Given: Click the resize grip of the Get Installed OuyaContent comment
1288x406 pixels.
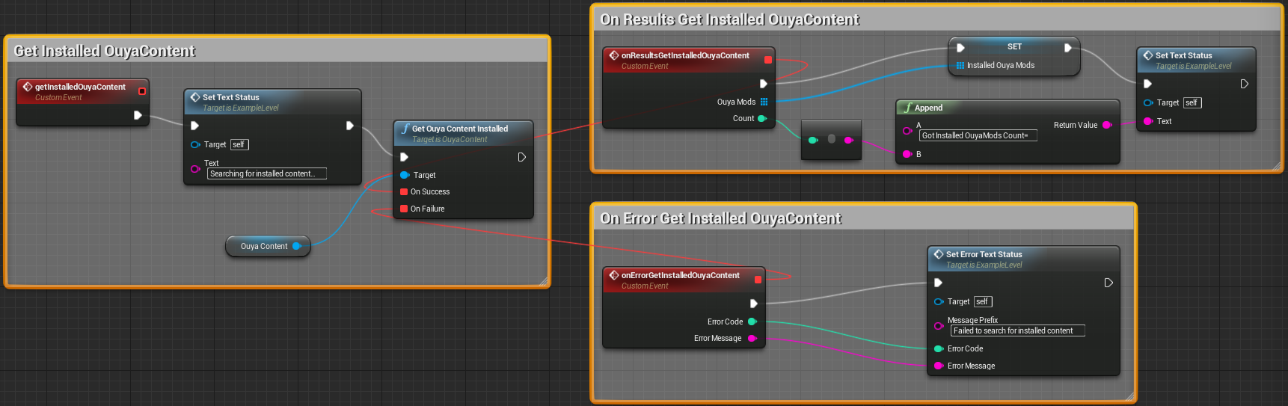Looking at the screenshot, I should (x=544, y=281).
